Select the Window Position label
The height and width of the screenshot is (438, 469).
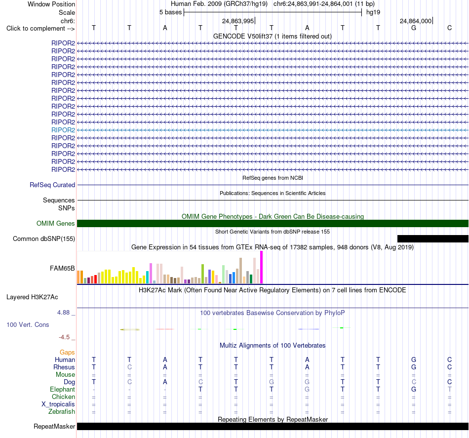point(51,4)
